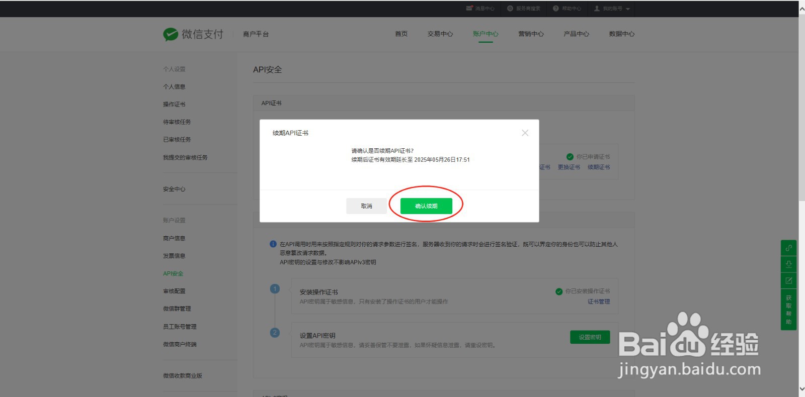Open 个人信息 in the sidebar
Screen dimensions: 805x397
[174, 86]
